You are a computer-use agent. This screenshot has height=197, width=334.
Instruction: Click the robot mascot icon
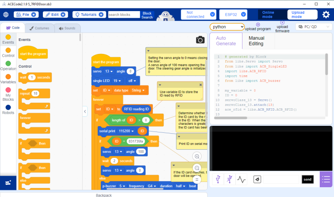point(166,16)
